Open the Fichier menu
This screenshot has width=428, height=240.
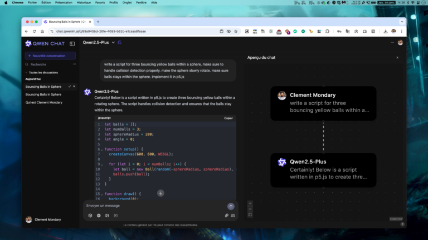tap(32, 2)
